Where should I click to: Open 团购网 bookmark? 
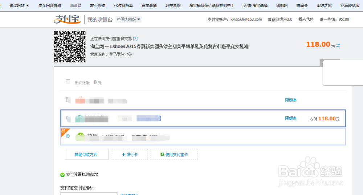[x=282, y=5]
